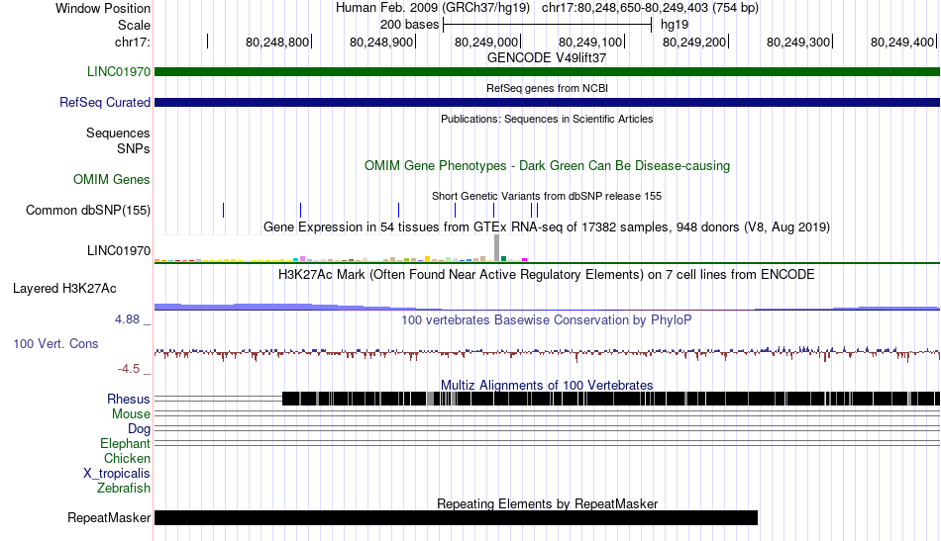Select the Chicken alignment label
The image size is (941, 541).
[x=127, y=459]
